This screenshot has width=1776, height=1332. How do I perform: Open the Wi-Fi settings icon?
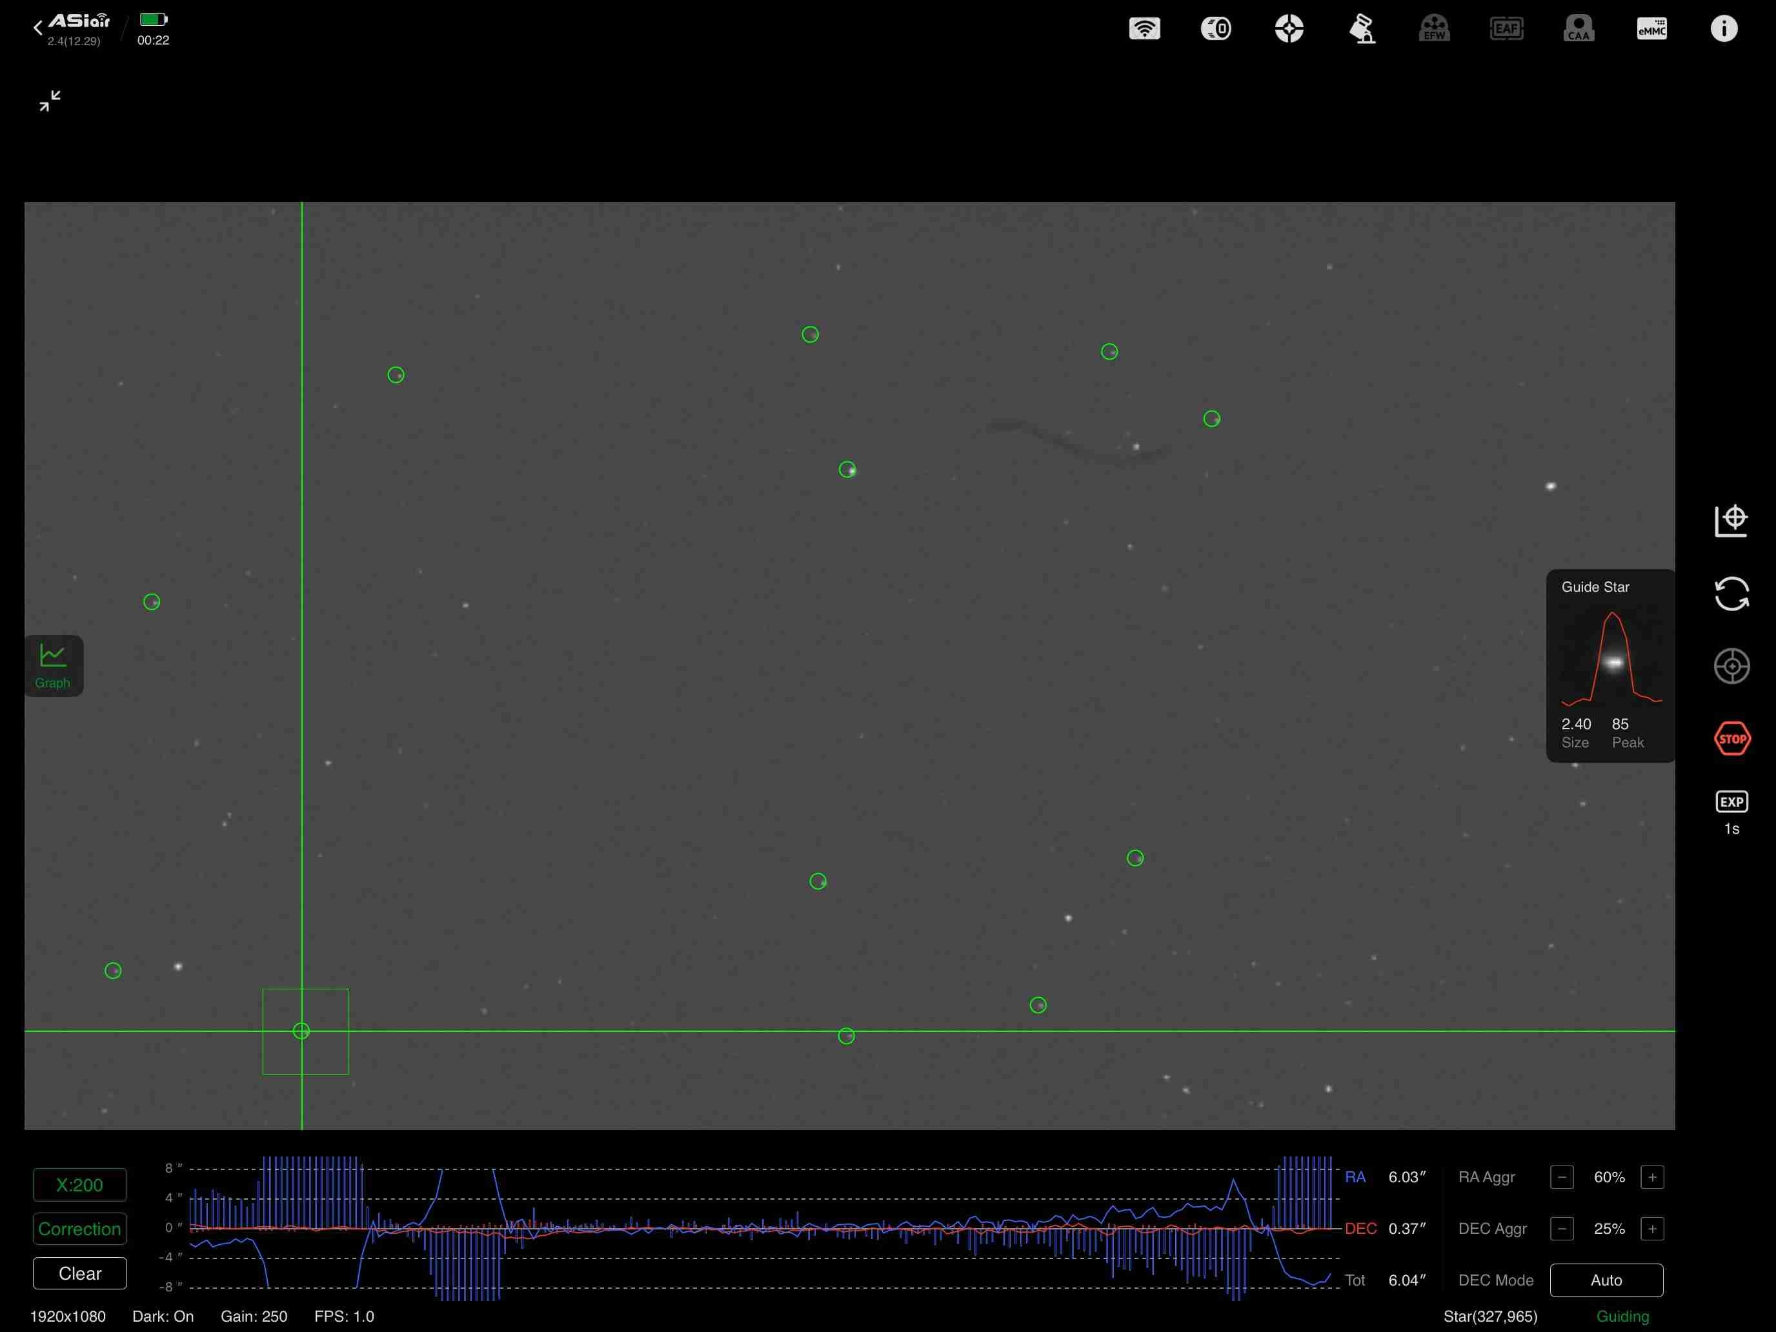pos(1144,29)
